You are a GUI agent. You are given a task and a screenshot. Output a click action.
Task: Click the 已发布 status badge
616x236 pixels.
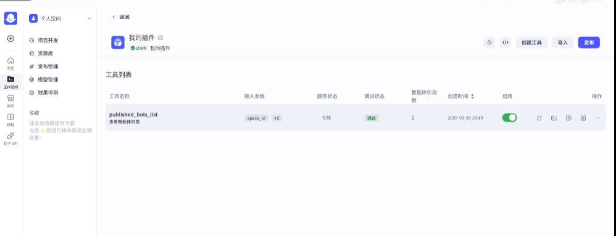pyautogui.click(x=139, y=48)
